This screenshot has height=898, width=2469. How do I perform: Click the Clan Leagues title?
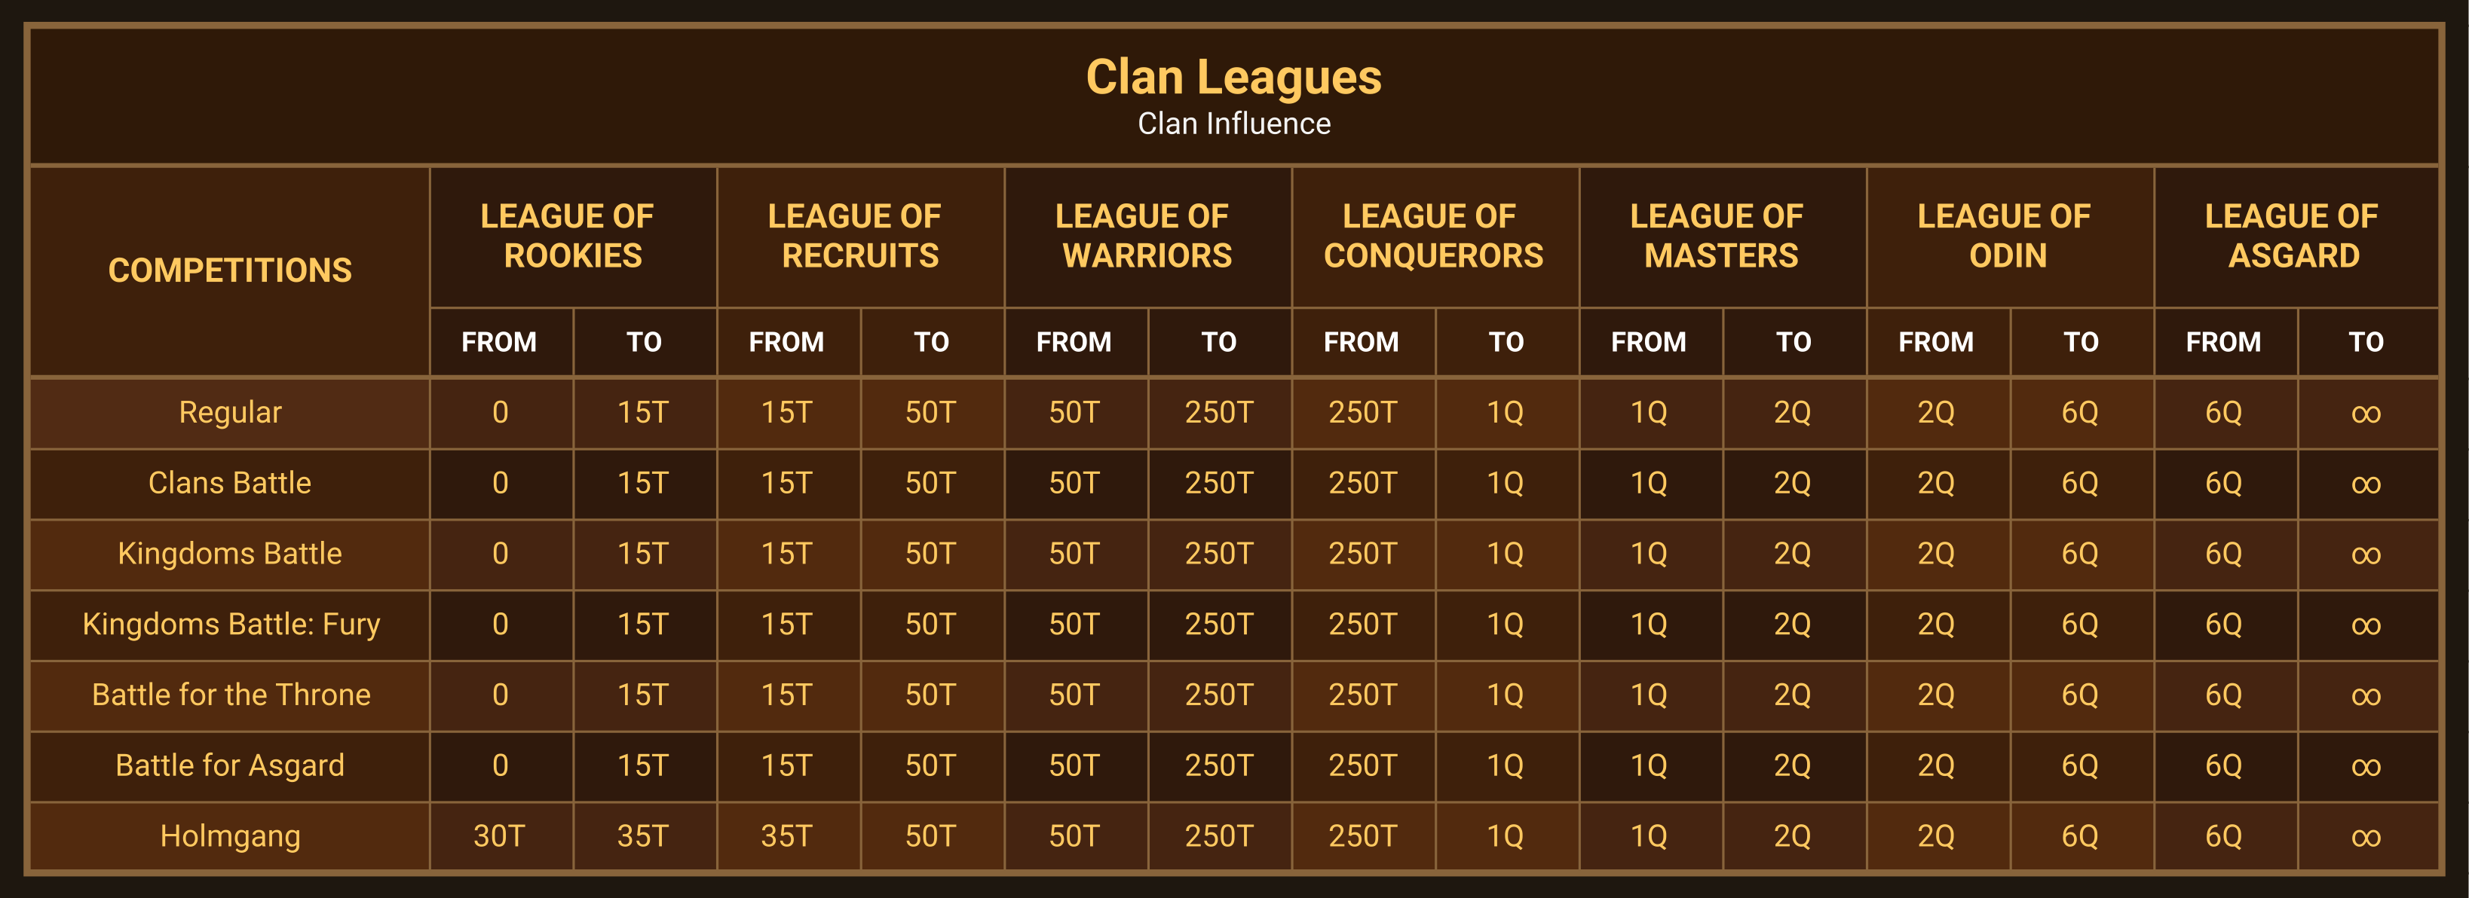click(1233, 77)
